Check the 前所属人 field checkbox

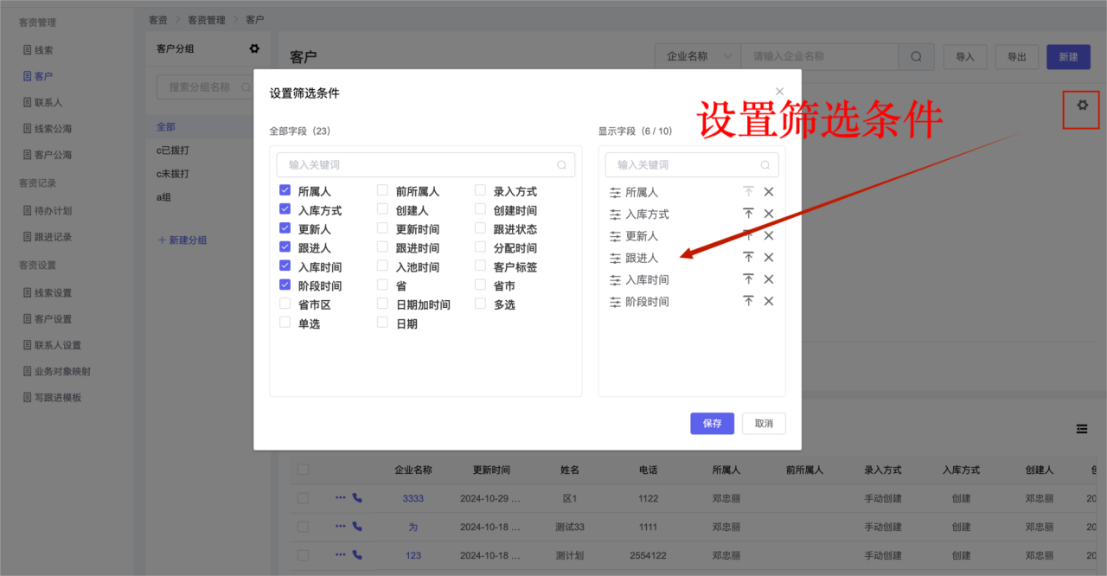382,190
